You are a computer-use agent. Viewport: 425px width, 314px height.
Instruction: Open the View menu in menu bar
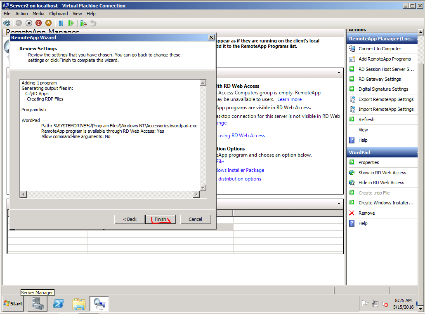(x=77, y=14)
